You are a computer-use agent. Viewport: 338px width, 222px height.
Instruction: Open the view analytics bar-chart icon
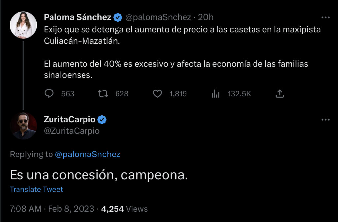216,94
